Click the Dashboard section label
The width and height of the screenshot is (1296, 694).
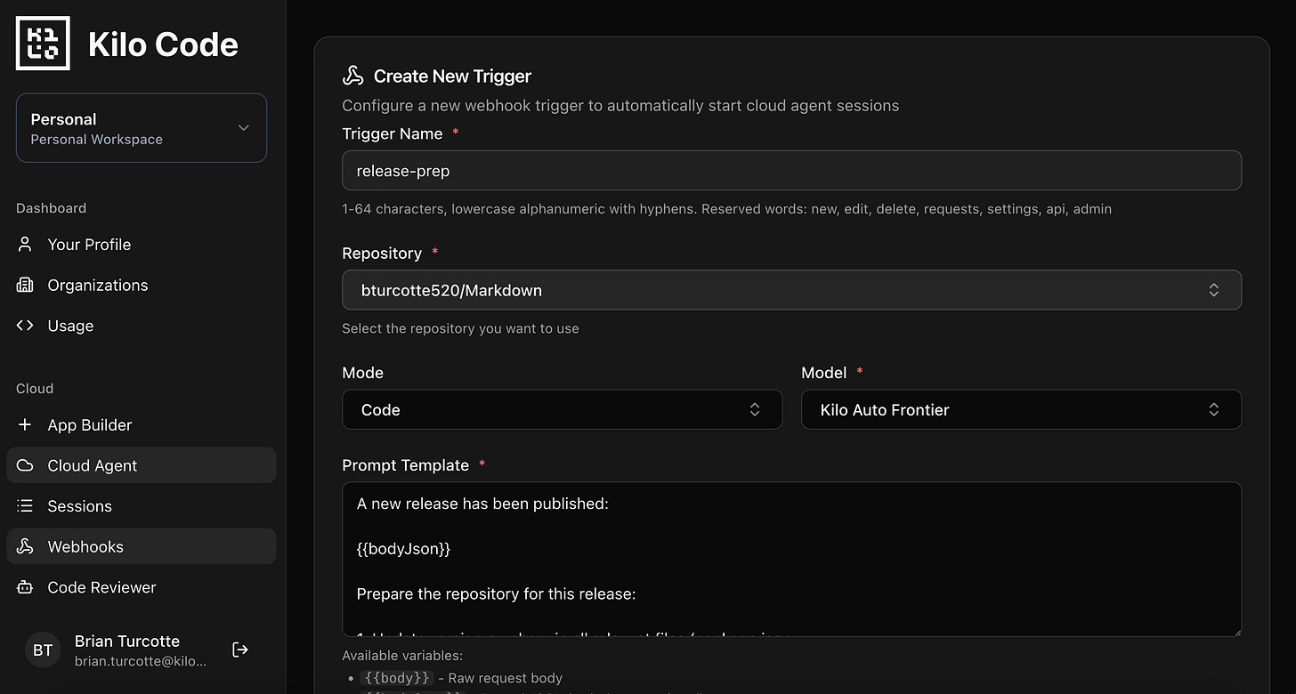(51, 208)
